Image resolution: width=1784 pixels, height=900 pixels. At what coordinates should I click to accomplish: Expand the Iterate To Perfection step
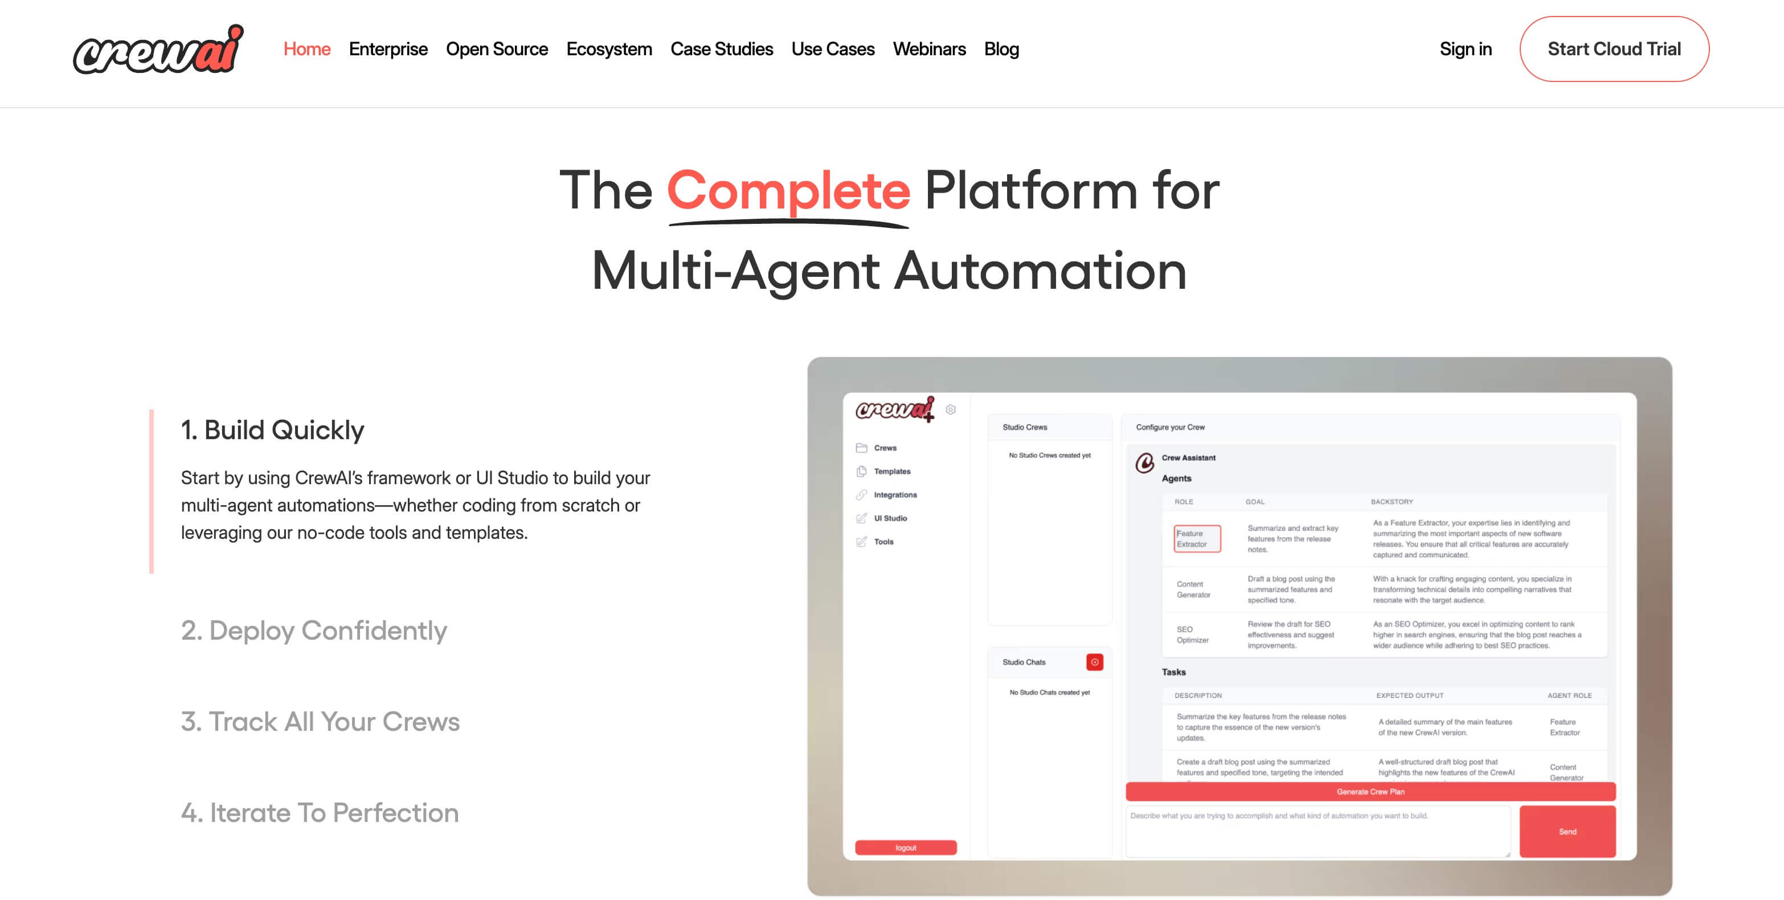320,813
